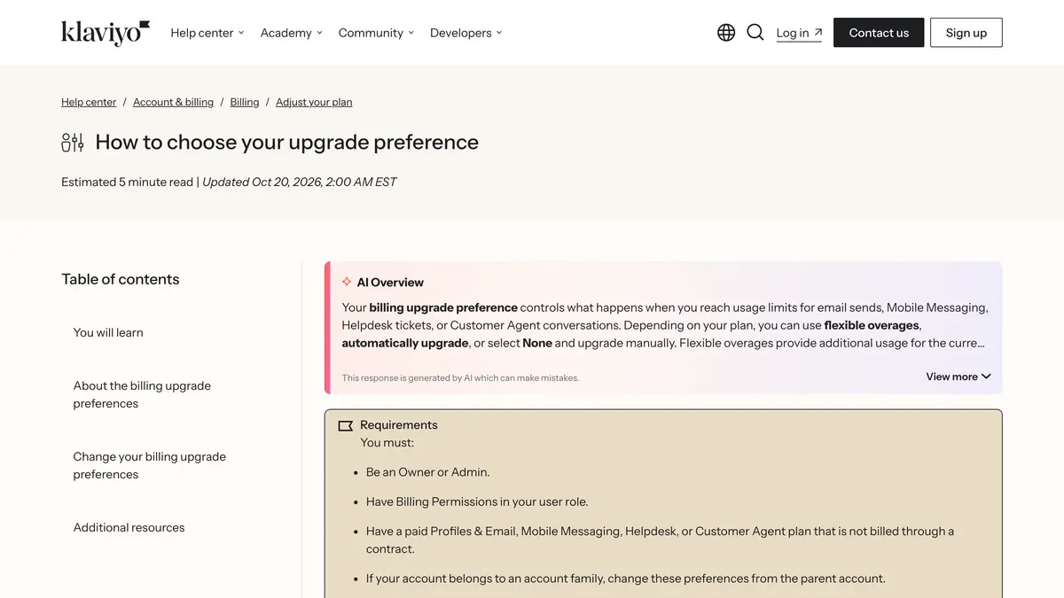Click 'Estimated 5 minute read' text

127,182
